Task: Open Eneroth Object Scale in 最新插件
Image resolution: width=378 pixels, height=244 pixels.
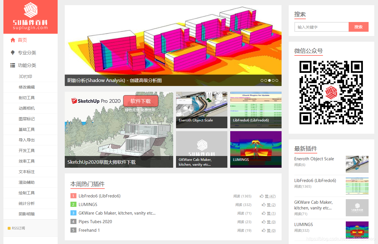Action: point(314,159)
